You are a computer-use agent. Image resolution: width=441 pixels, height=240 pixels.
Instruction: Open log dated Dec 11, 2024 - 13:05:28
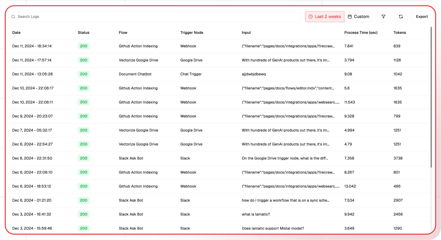click(x=219, y=74)
